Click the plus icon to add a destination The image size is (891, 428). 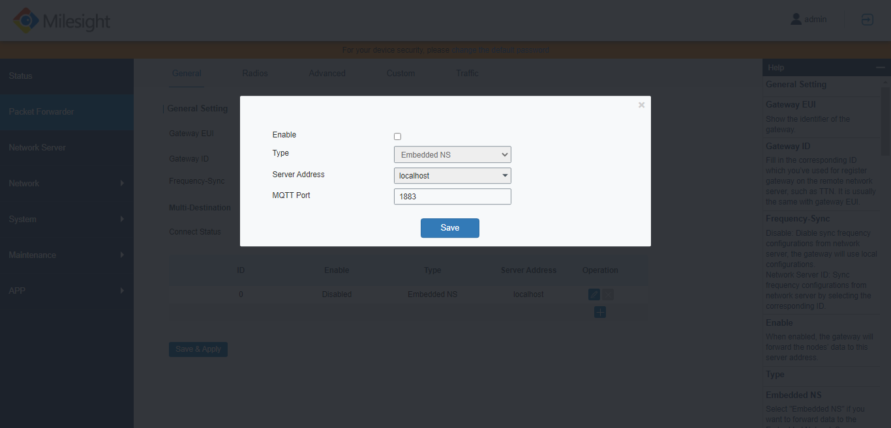tap(599, 312)
